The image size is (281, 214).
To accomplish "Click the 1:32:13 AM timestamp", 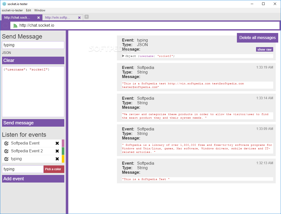I will coord(265,163).
